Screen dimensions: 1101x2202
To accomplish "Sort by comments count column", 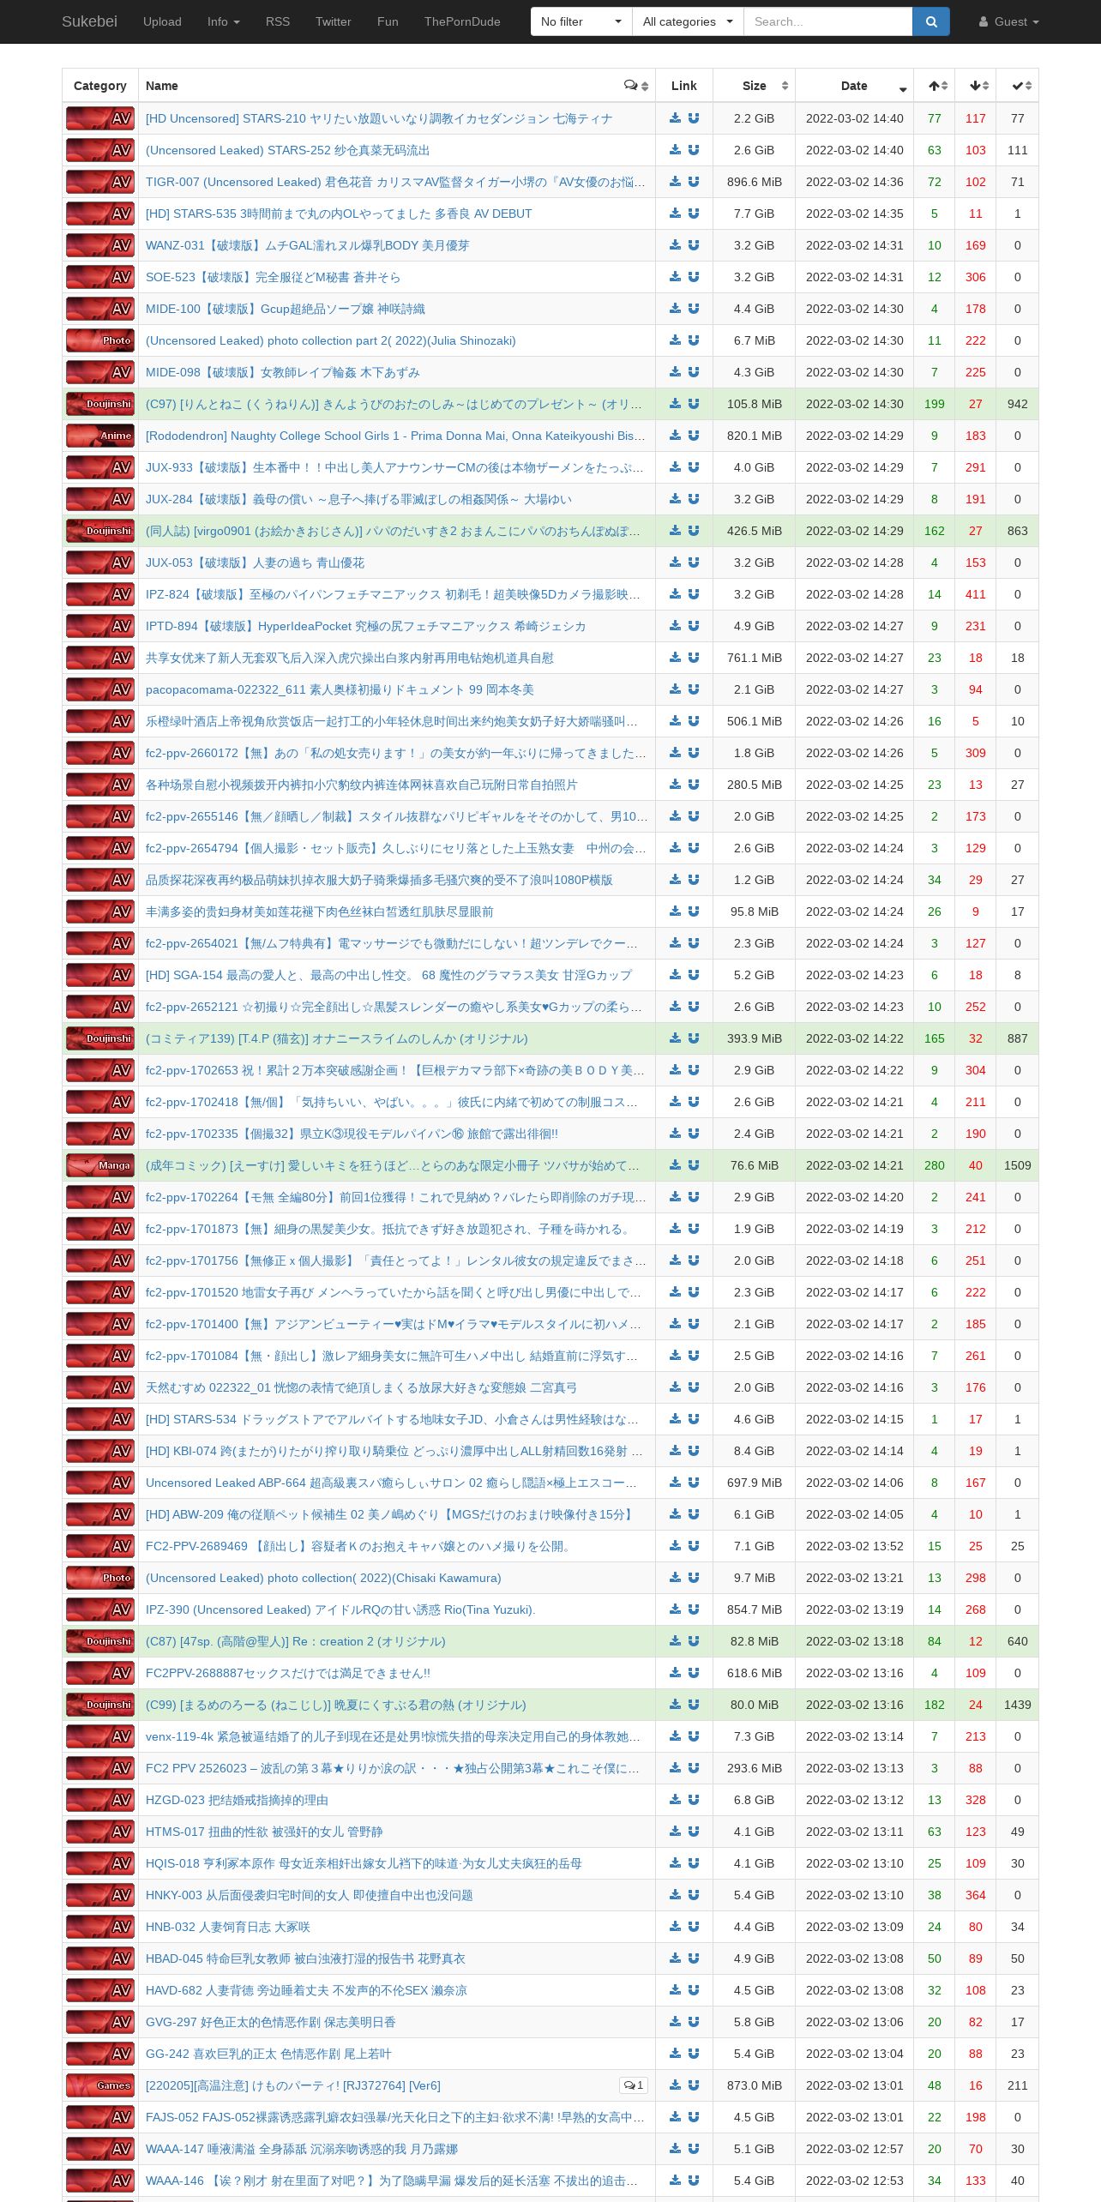I will (636, 86).
